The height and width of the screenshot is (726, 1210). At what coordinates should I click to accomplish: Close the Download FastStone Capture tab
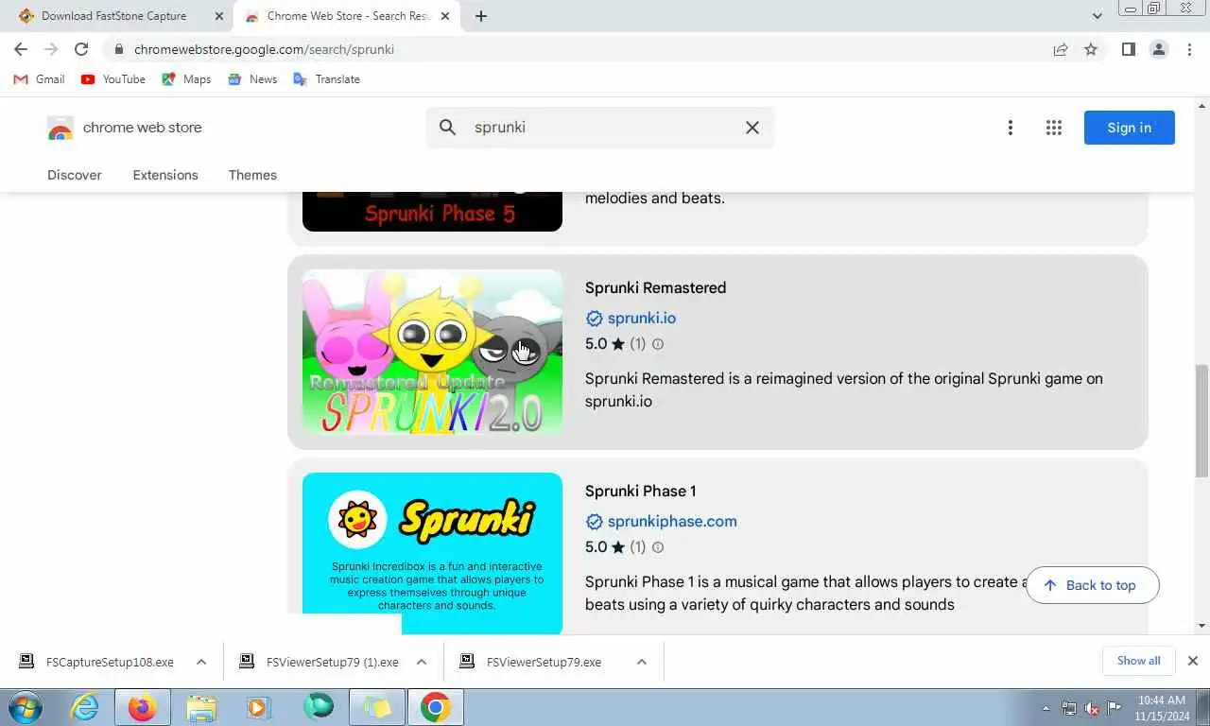pyautogui.click(x=219, y=16)
